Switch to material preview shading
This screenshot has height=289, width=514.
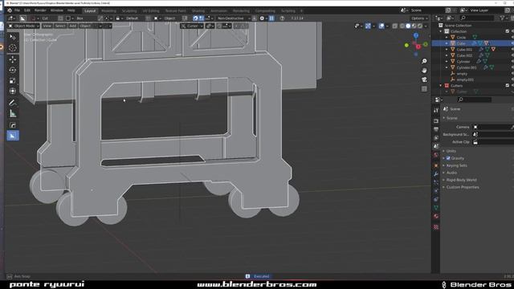(x=414, y=26)
